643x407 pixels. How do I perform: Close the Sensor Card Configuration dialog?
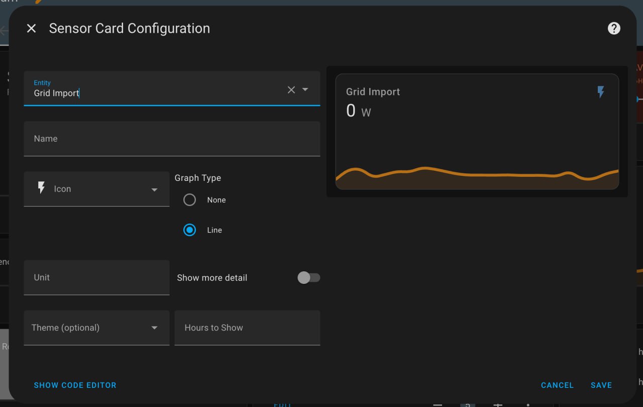31,29
